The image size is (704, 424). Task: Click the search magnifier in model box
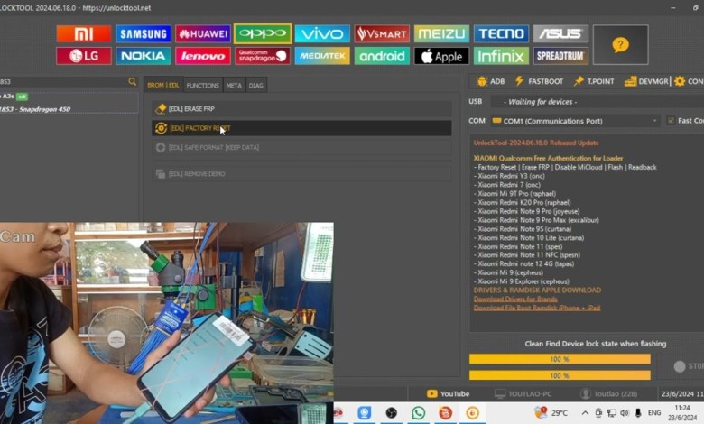(132, 82)
